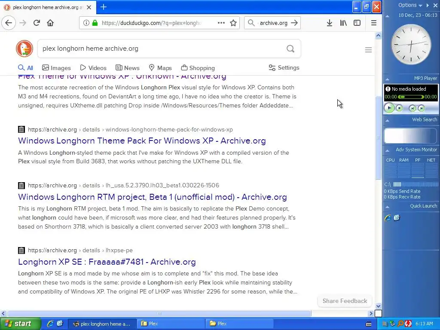Go to the browser home page
This screenshot has width=440, height=330.
point(50,23)
